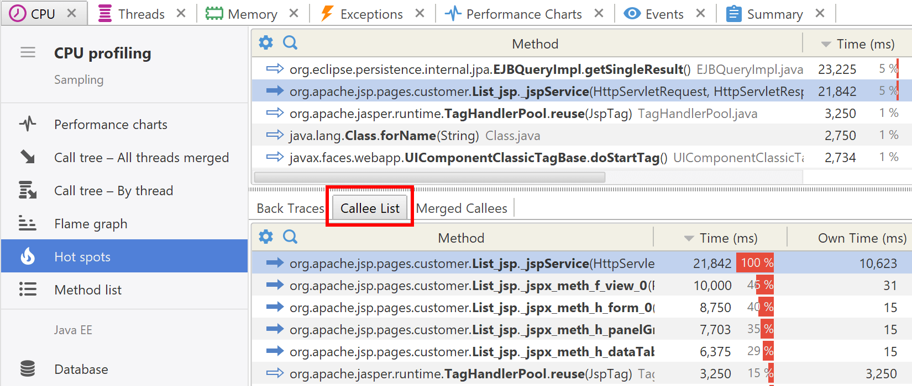The height and width of the screenshot is (386, 912).
Task: Select the _jspx_meth_h_panelG callee row
Action: (581, 329)
